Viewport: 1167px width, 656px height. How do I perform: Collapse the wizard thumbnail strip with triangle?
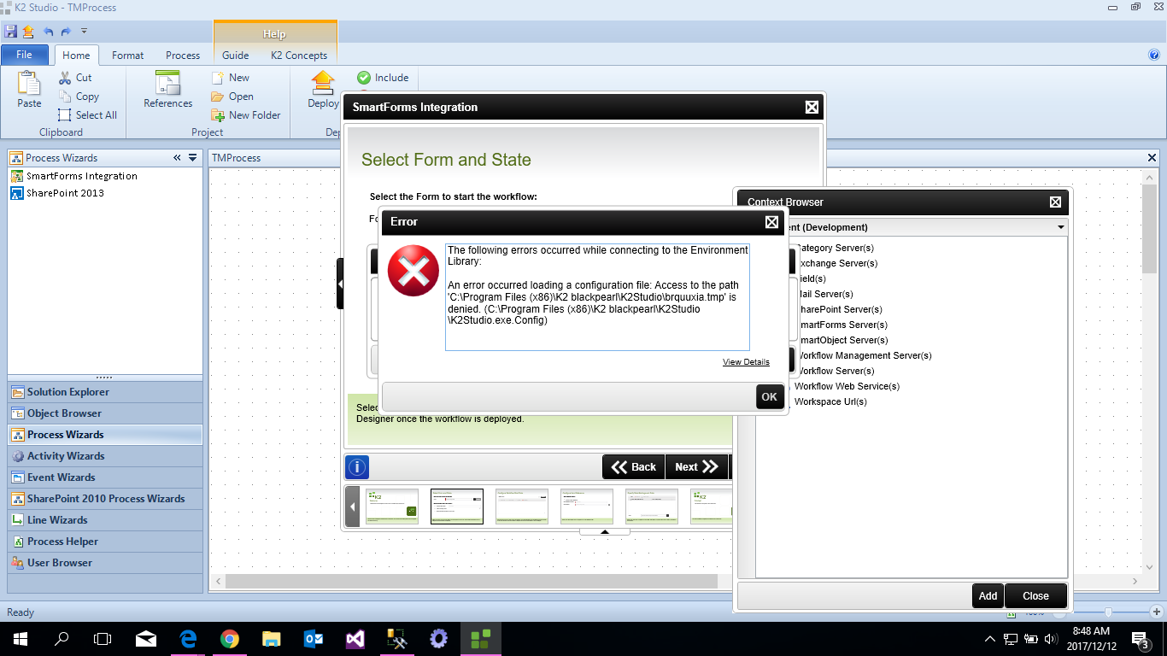click(x=604, y=532)
